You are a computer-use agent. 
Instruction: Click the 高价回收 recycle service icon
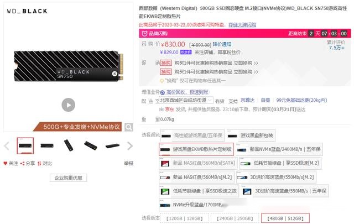[162, 92]
